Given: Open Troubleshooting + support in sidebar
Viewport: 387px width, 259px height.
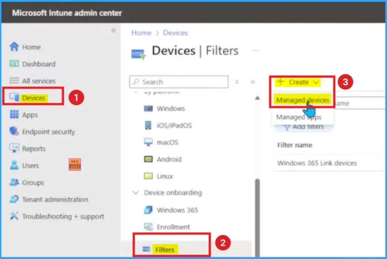Looking at the screenshot, I should pyautogui.click(x=63, y=216).
